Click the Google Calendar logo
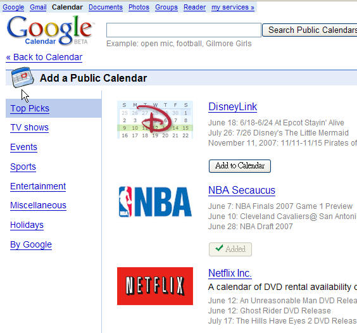357x333 pixels. coord(50,30)
